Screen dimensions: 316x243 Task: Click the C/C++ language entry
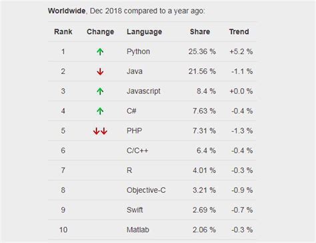(x=137, y=151)
